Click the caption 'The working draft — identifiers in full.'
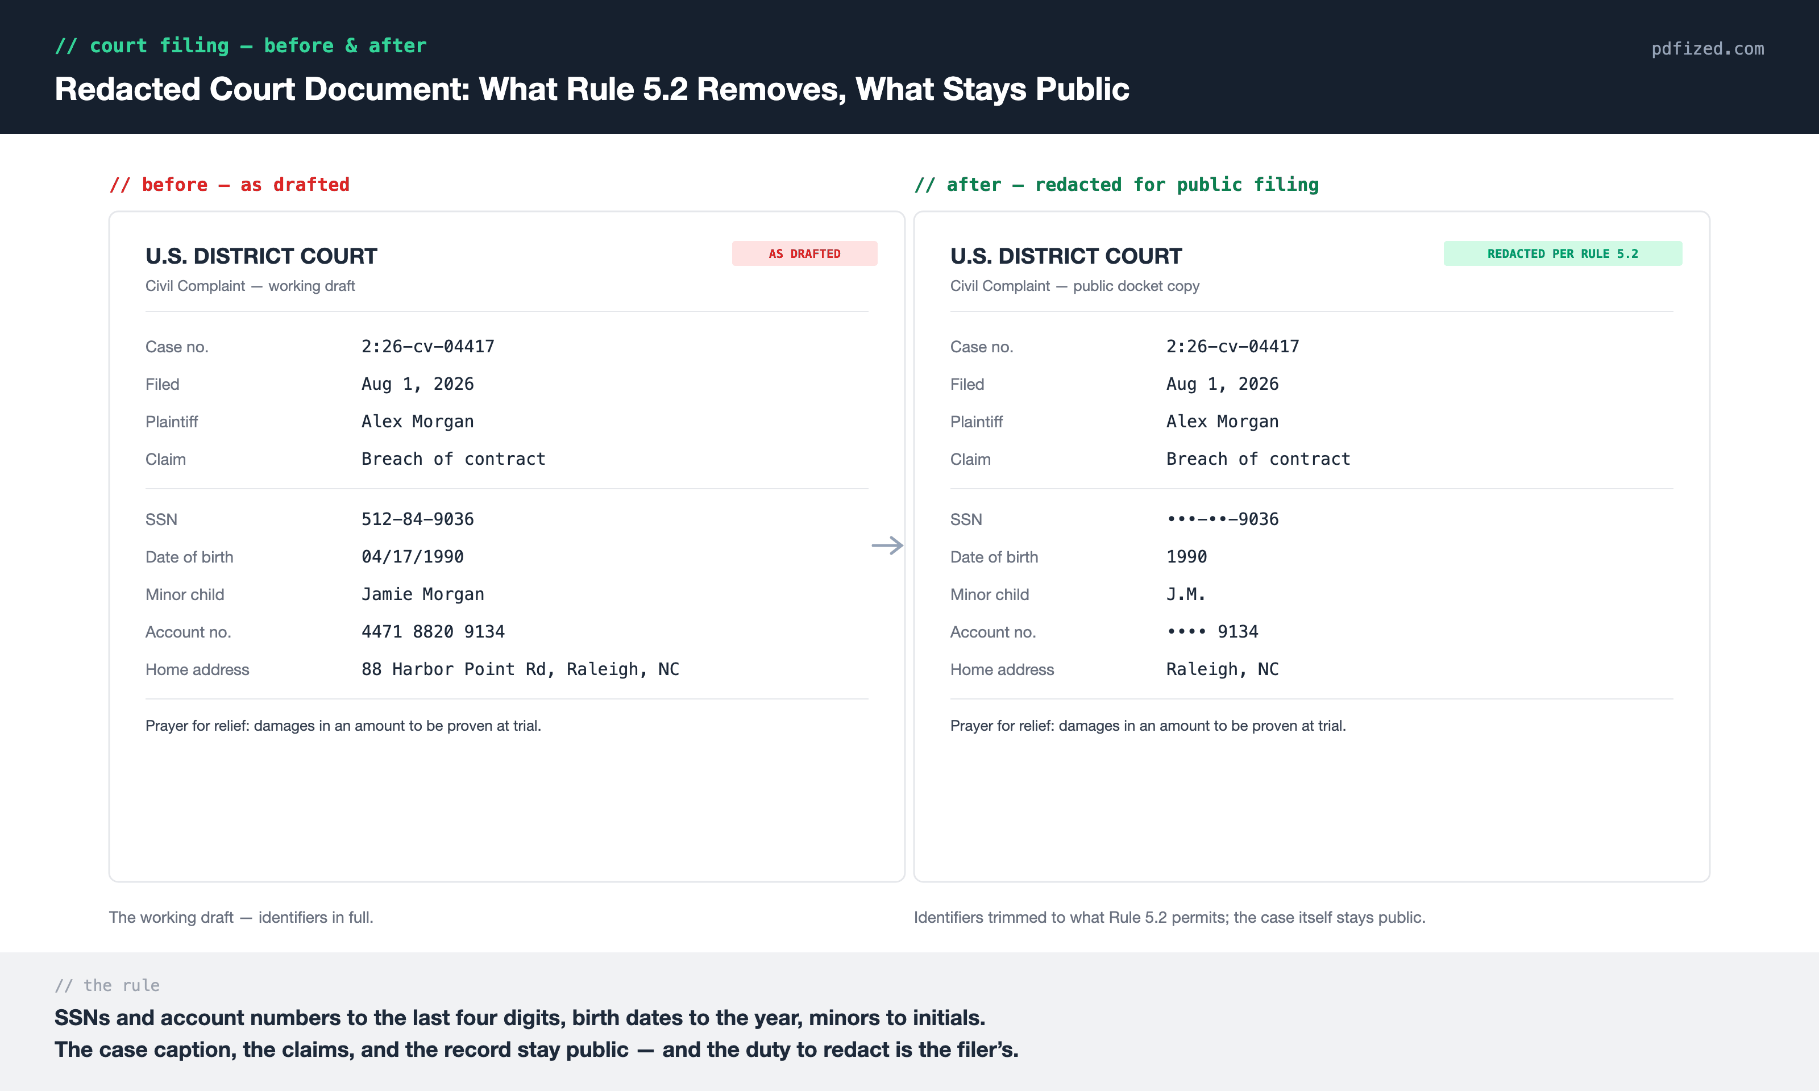 (241, 917)
